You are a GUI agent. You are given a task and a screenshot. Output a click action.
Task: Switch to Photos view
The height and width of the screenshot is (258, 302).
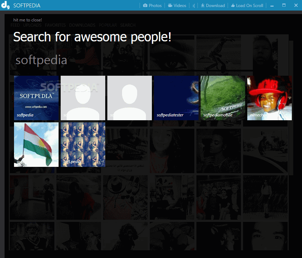152,6
